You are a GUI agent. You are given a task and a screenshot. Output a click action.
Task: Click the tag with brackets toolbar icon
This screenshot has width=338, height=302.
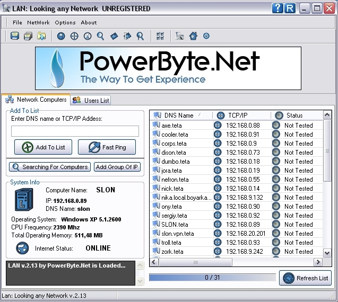click(x=127, y=36)
